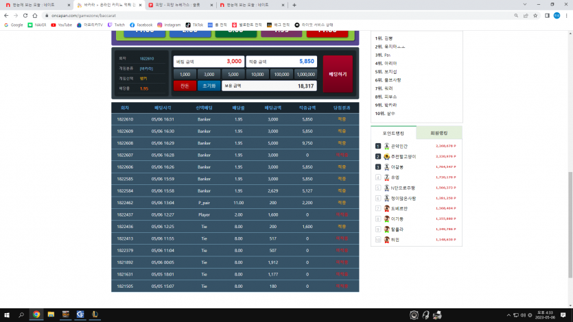Image resolution: width=573 pixels, height=322 pixels.
Task: Click the 10,000 bet amount button
Action: pyautogui.click(x=257, y=75)
